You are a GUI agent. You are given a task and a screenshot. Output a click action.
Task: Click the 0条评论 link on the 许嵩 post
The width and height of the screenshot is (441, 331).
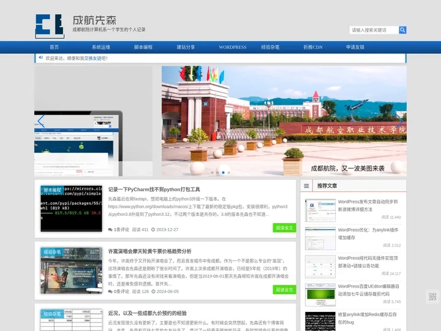[121, 292]
